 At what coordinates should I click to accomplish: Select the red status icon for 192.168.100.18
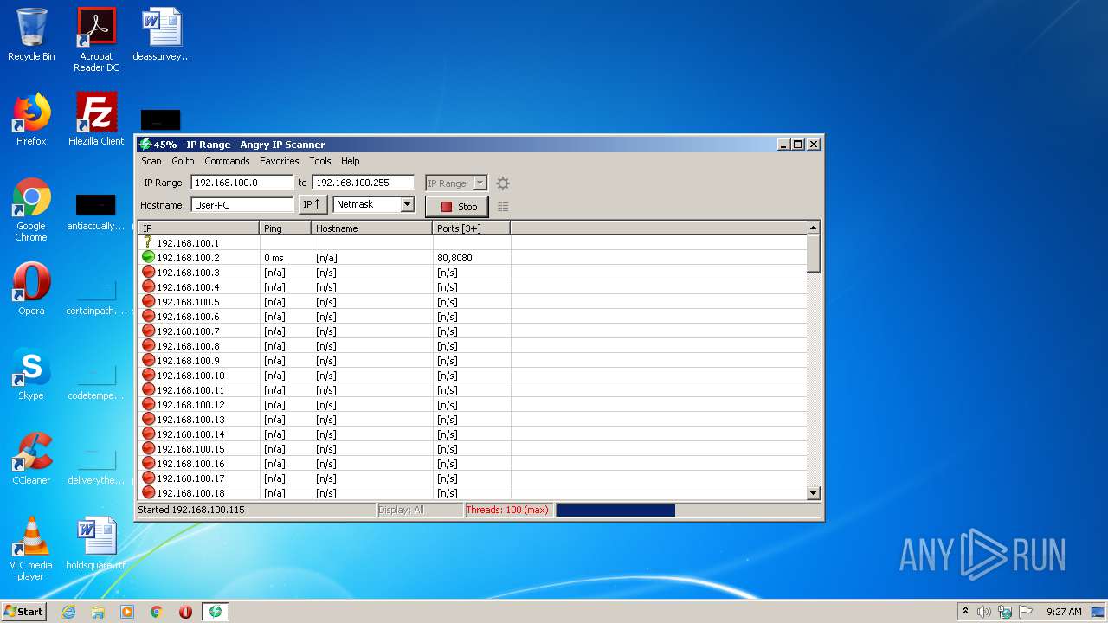pos(148,492)
